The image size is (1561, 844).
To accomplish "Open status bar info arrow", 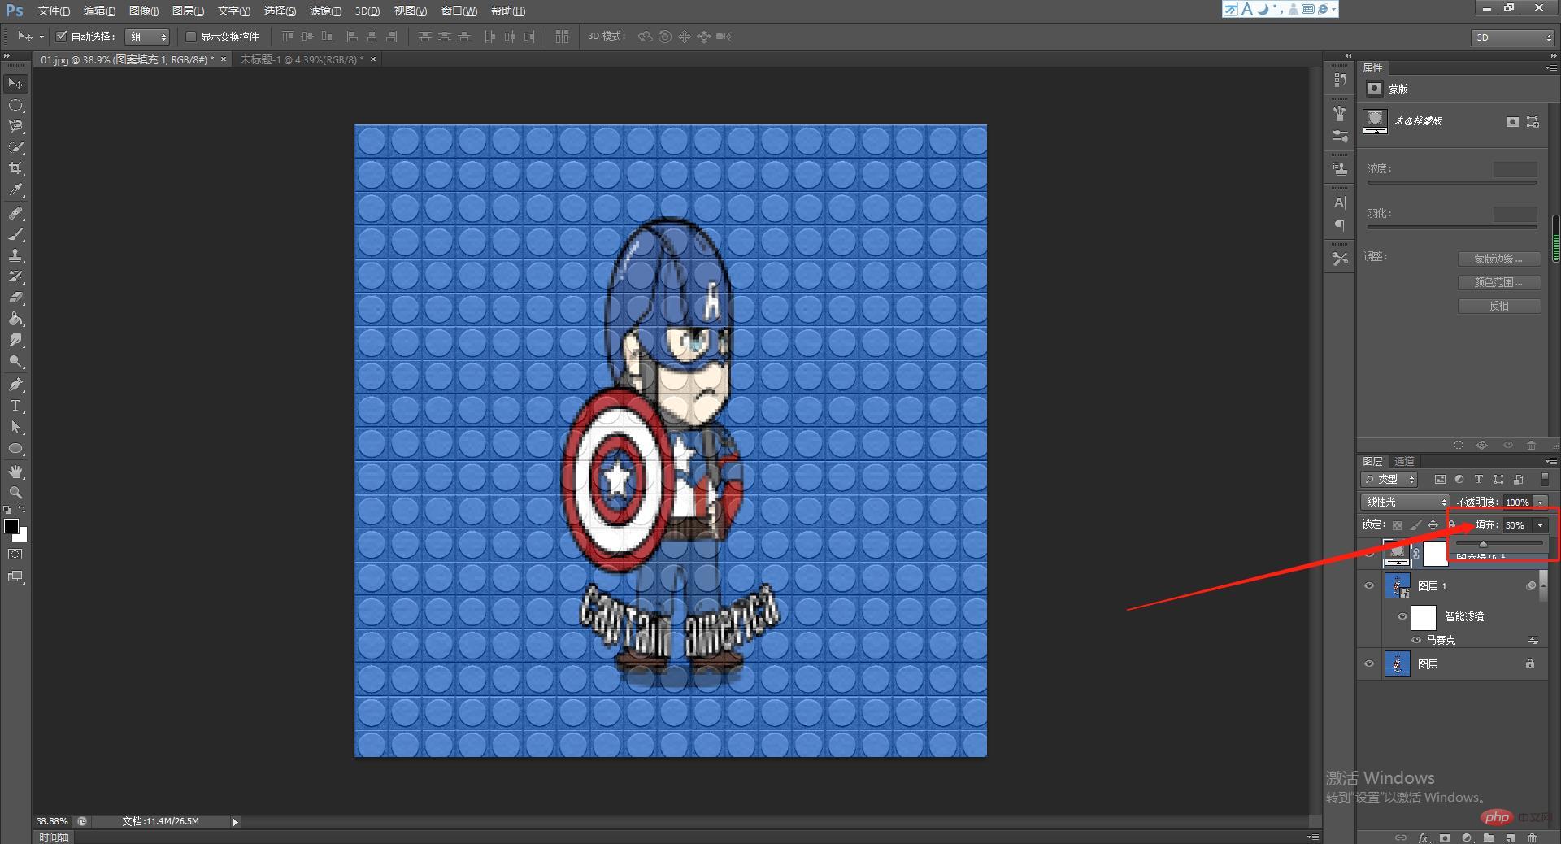I will point(236,822).
